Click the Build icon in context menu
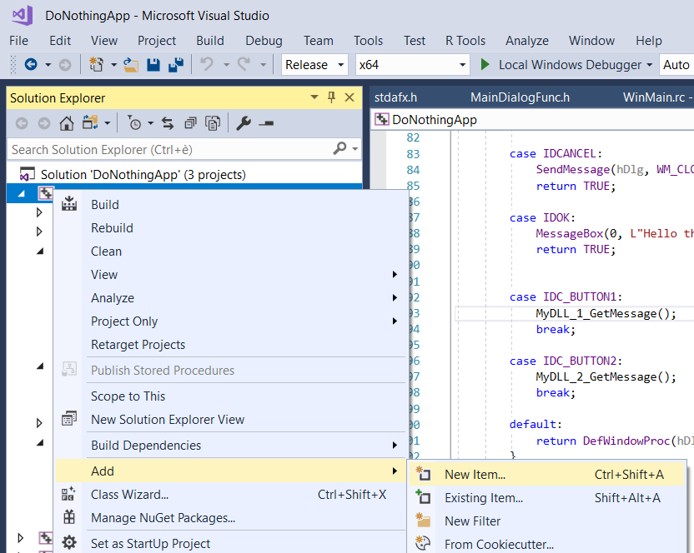This screenshot has width=694, height=553. [69, 204]
